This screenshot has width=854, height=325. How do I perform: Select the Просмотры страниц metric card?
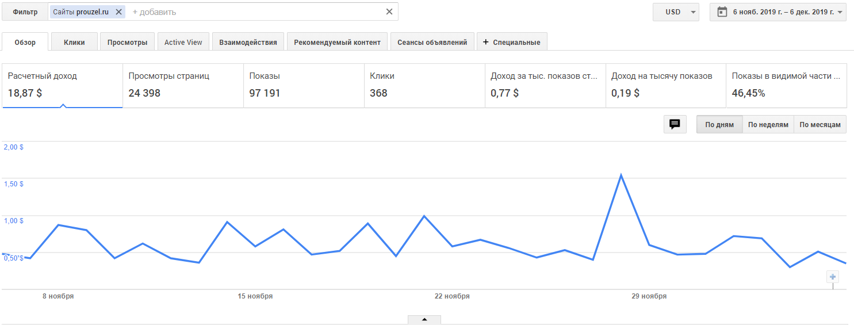pyautogui.click(x=183, y=85)
